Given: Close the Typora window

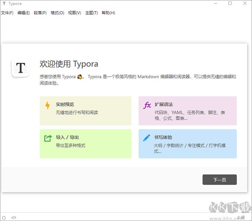Looking at the screenshot, I should tap(245, 3).
